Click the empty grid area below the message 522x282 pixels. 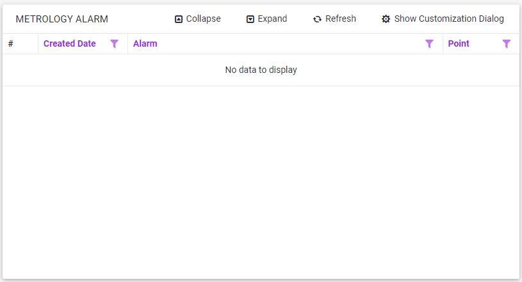tap(261, 182)
